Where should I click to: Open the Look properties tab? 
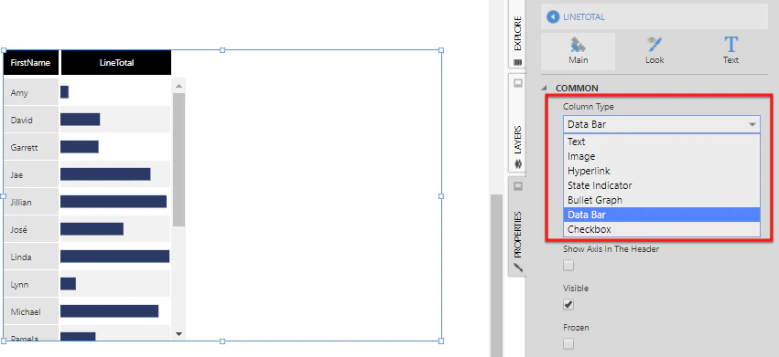pos(655,51)
